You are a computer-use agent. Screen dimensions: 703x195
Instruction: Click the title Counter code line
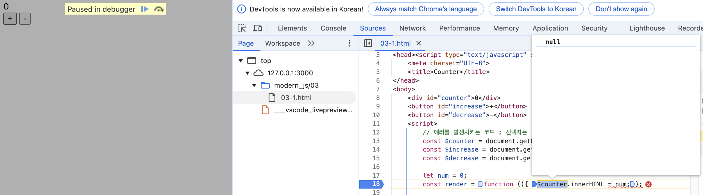[448, 72]
